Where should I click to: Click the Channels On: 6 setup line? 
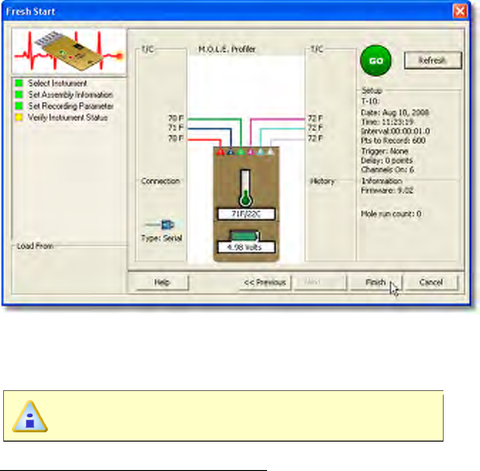pos(387,169)
